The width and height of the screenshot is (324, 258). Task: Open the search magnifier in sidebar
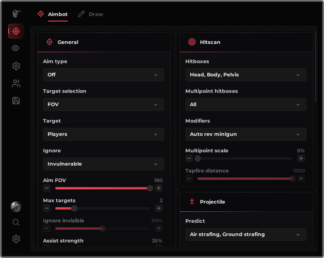coord(16,222)
